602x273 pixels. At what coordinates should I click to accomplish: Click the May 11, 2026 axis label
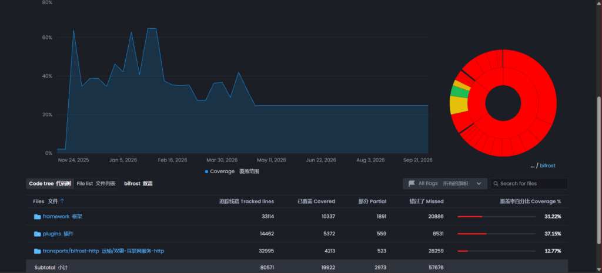tap(272, 160)
